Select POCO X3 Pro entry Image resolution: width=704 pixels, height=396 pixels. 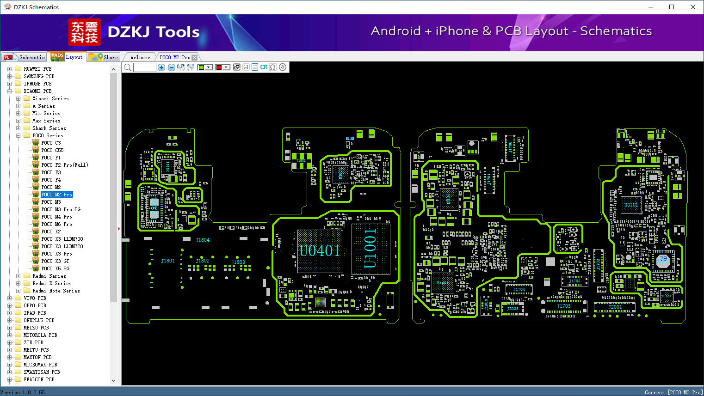tap(56, 254)
